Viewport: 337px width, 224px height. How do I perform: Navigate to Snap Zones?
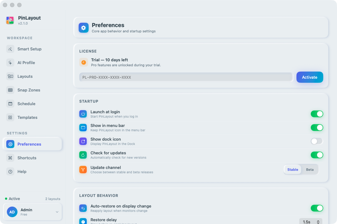click(x=33, y=90)
